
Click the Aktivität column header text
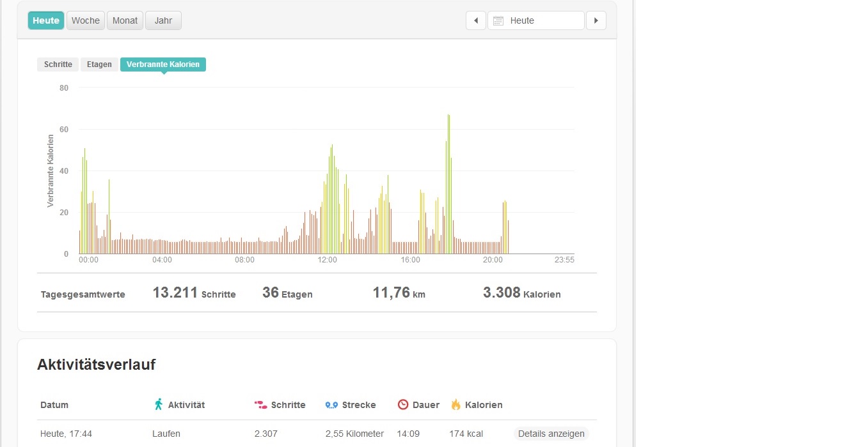186,405
